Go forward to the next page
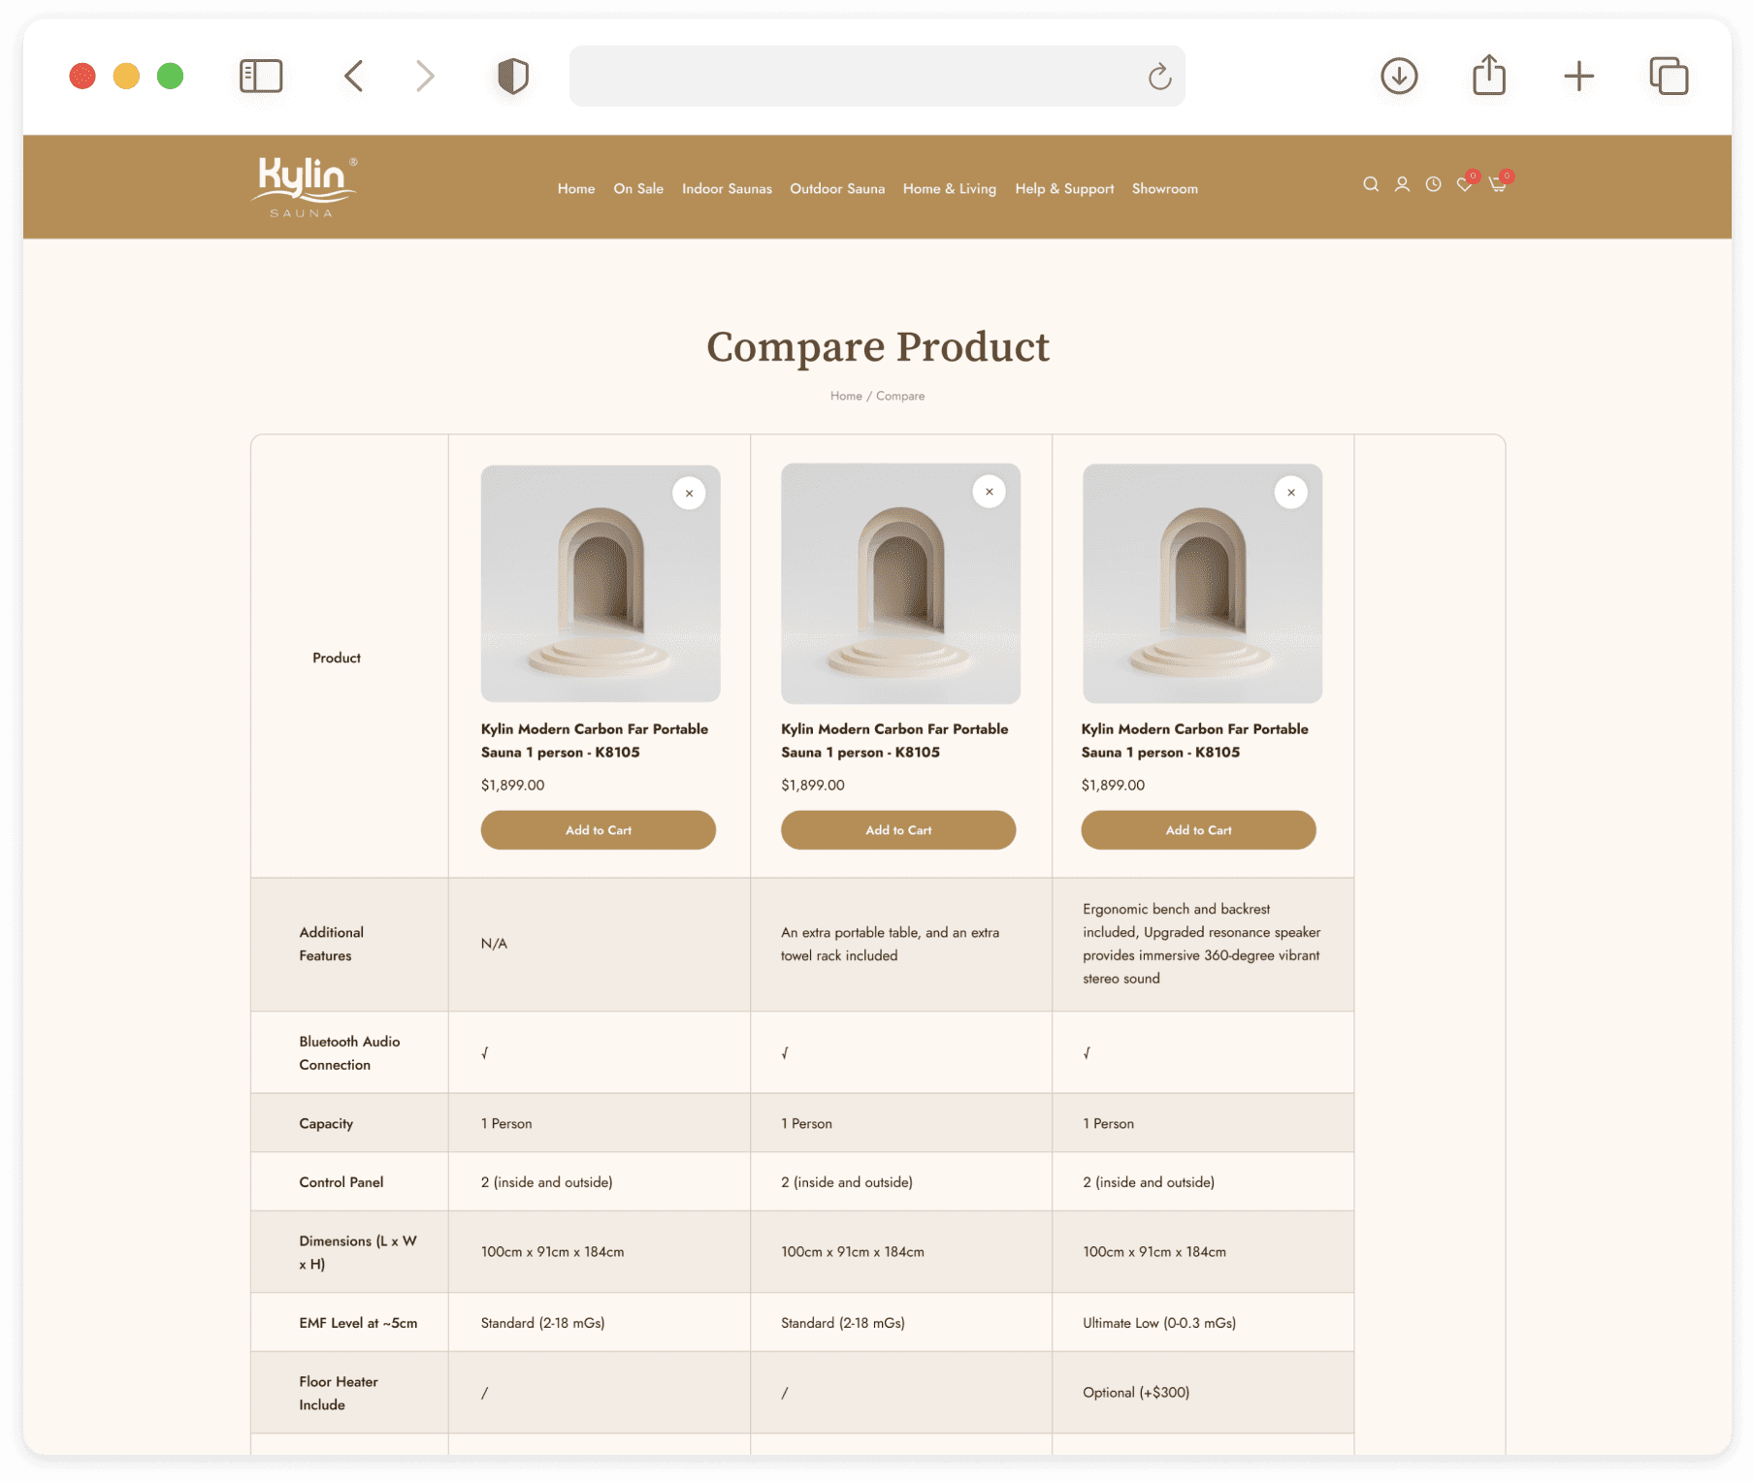Screen dimensions: 1754x1481 coord(425,76)
